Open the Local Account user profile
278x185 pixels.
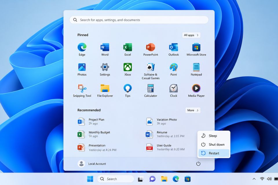click(92, 164)
